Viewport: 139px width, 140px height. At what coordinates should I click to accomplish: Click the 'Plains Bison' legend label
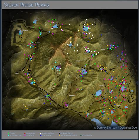pyautogui.click(x=87, y=136)
